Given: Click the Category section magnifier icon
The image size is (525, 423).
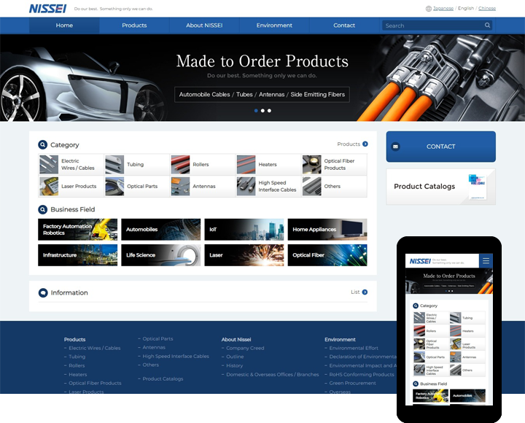Looking at the screenshot, I should coord(42,144).
